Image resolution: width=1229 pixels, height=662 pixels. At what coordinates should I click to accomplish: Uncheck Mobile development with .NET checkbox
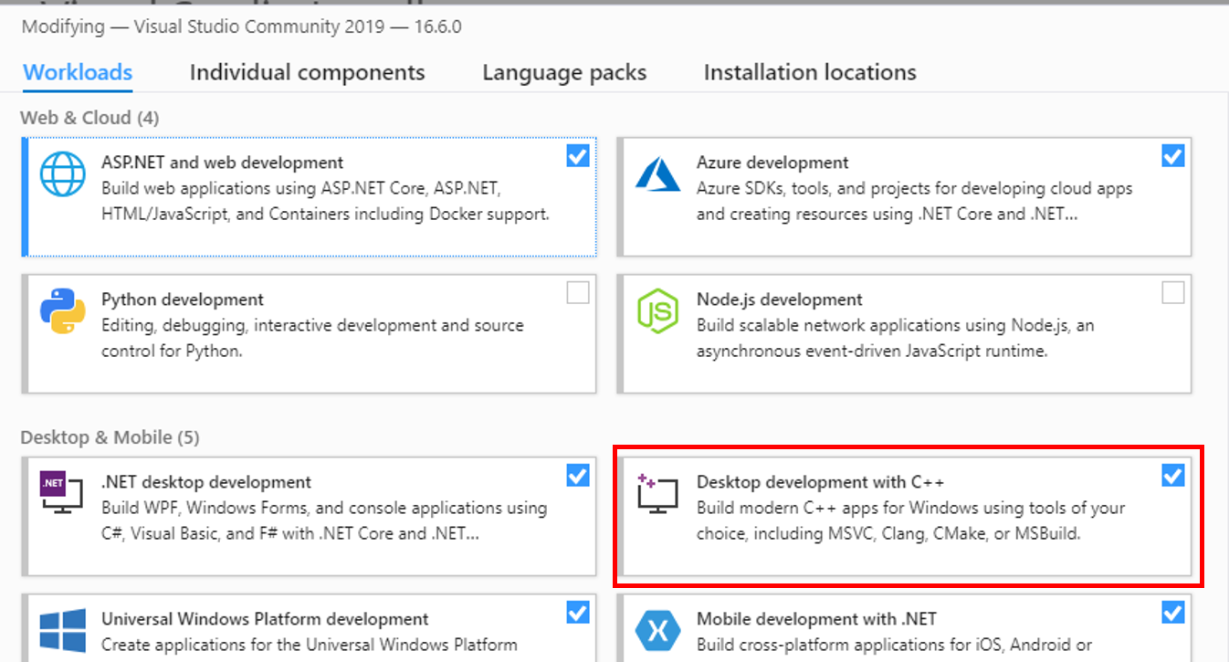click(1173, 612)
